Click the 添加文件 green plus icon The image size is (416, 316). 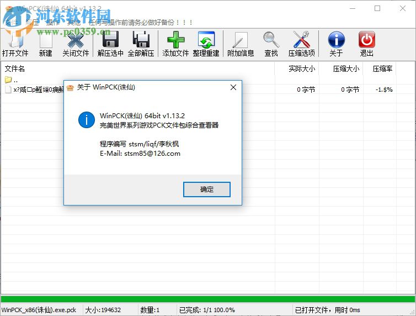[175, 40]
